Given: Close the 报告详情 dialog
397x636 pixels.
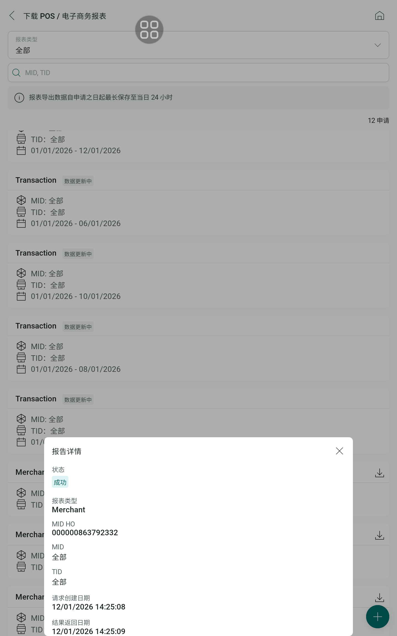Looking at the screenshot, I should click(339, 451).
